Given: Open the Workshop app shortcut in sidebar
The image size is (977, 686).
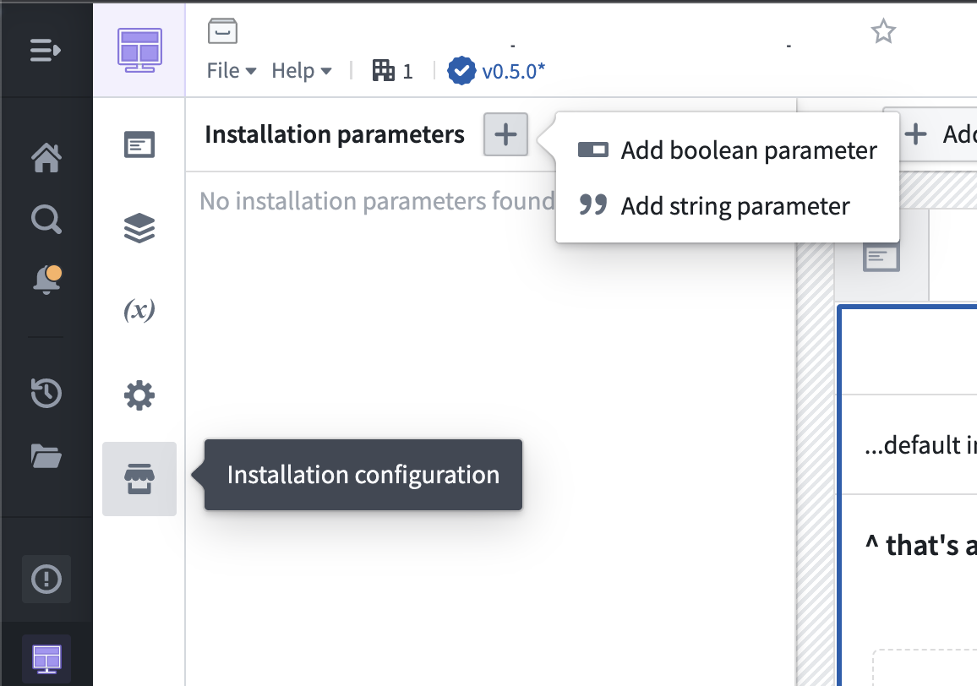Looking at the screenshot, I should [46, 659].
